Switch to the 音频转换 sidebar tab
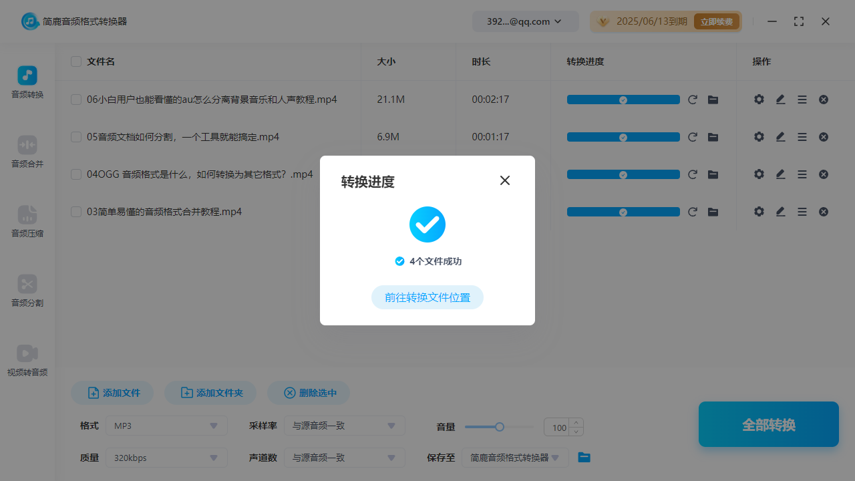The height and width of the screenshot is (481, 855). pos(27,83)
